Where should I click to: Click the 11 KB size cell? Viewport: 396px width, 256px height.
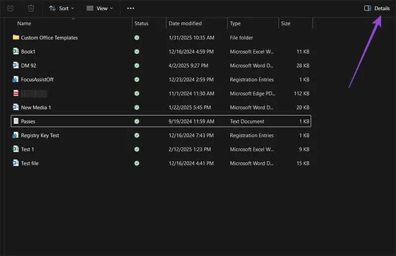[303, 52]
